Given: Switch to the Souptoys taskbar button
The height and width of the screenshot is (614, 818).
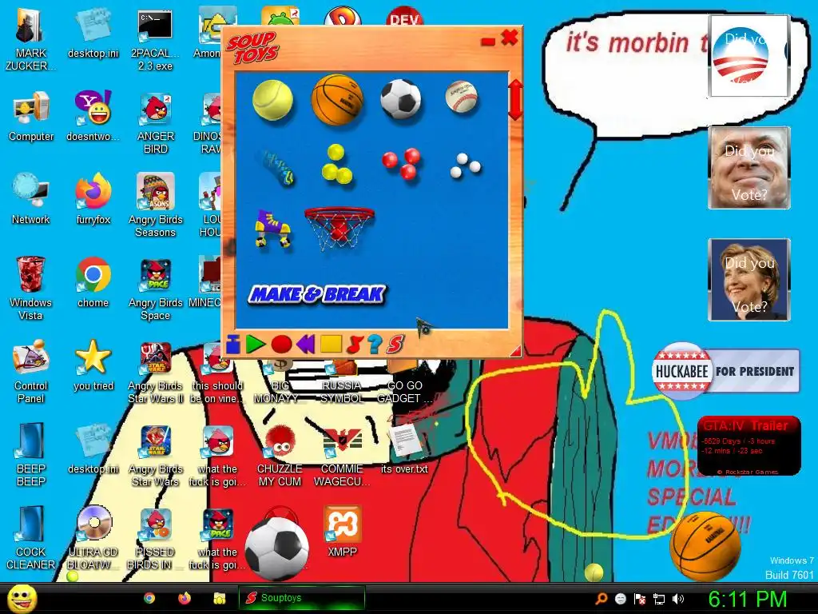Looking at the screenshot, I should coord(301,598).
